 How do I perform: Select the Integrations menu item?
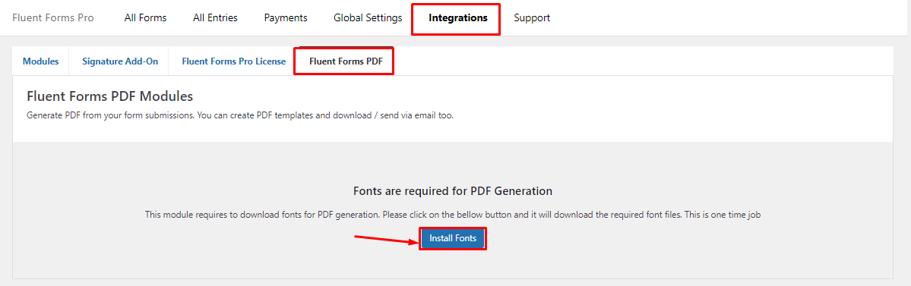click(x=458, y=18)
